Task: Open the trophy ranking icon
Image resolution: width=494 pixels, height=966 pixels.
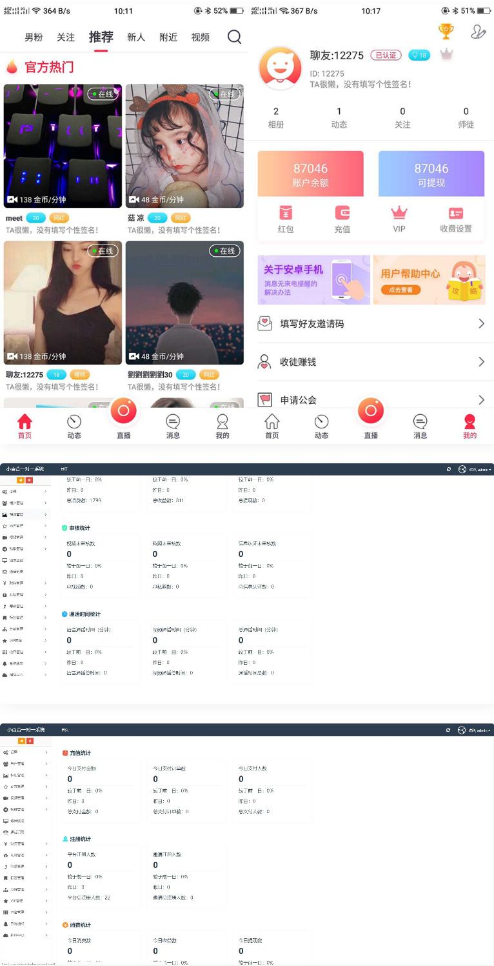Action: pyautogui.click(x=446, y=31)
